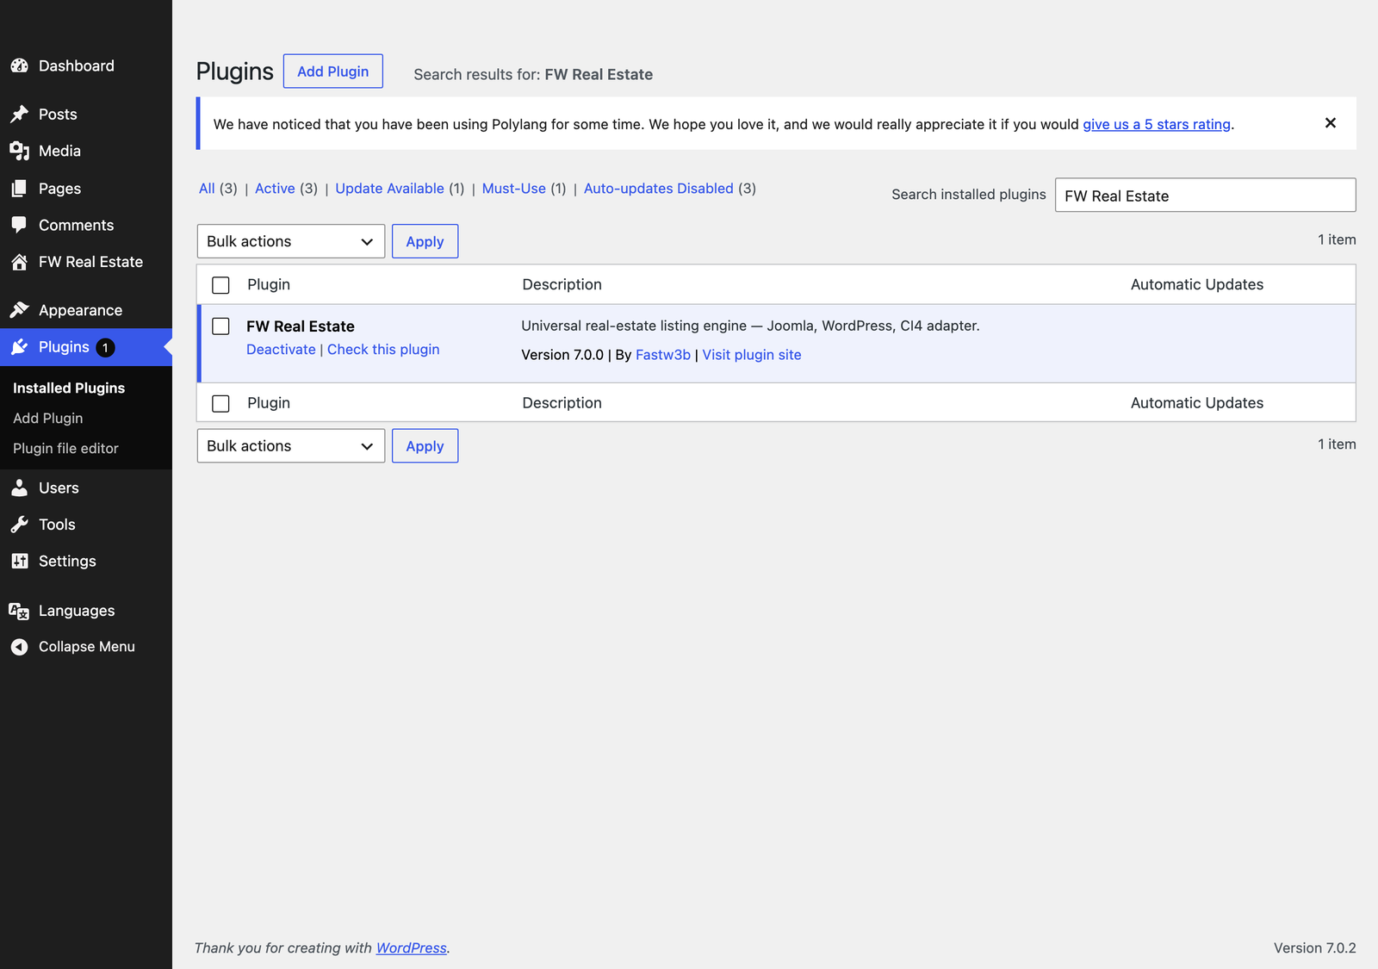Screen dimensions: 1378x969
Task: Dismiss the Polylang rating notice
Action: click(x=1331, y=123)
